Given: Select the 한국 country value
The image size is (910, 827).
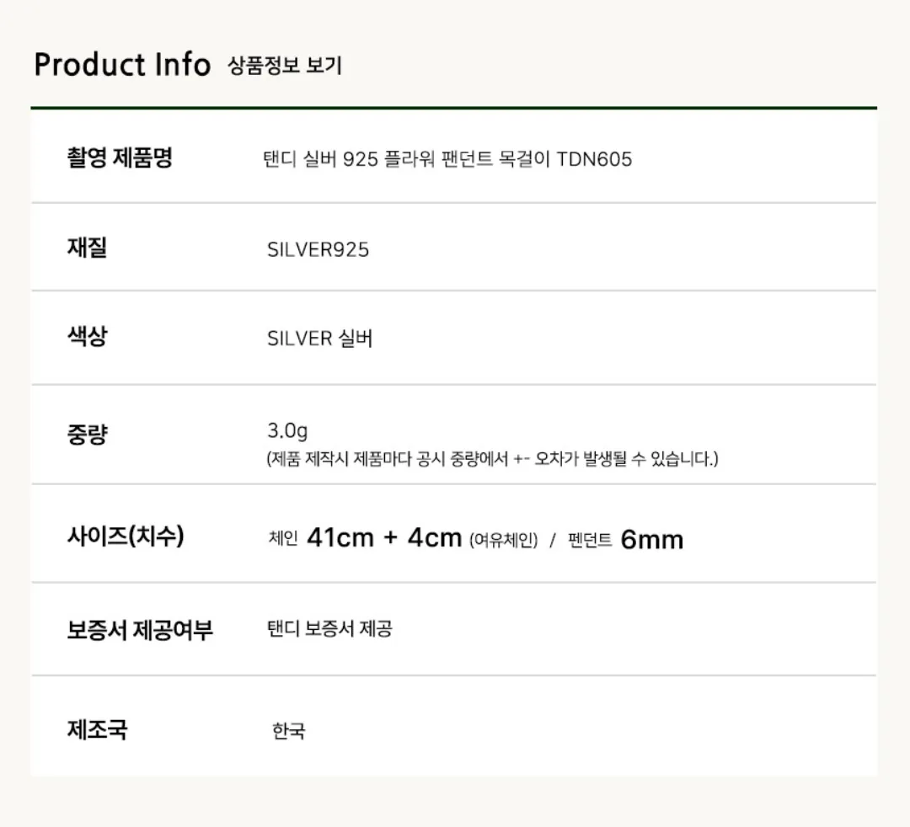Looking at the screenshot, I should 288,731.
